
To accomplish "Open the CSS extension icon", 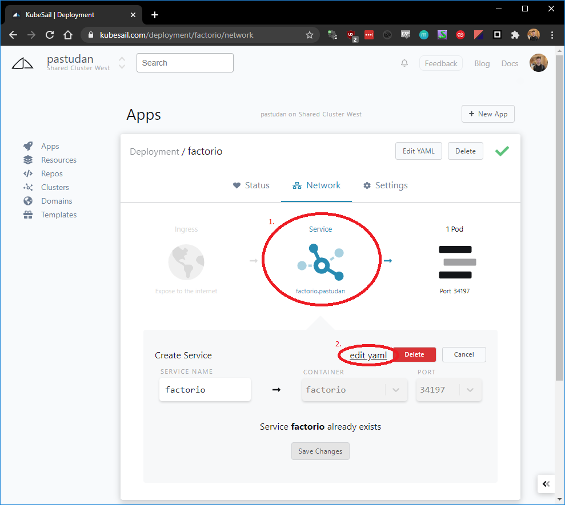I will coord(406,35).
